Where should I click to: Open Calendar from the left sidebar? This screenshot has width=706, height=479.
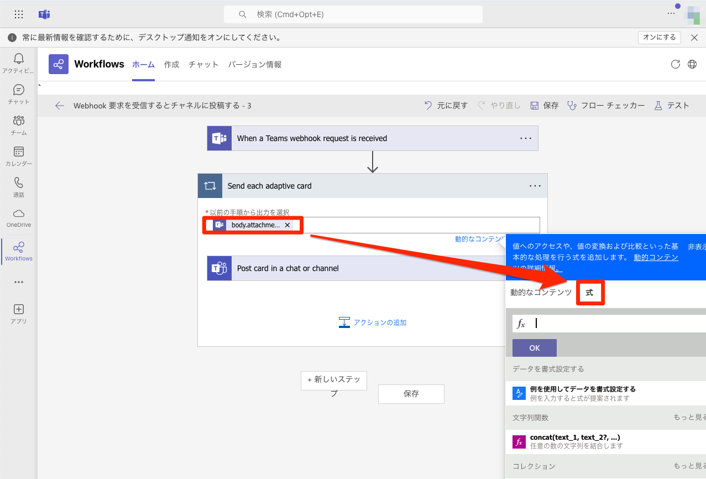pos(19,156)
